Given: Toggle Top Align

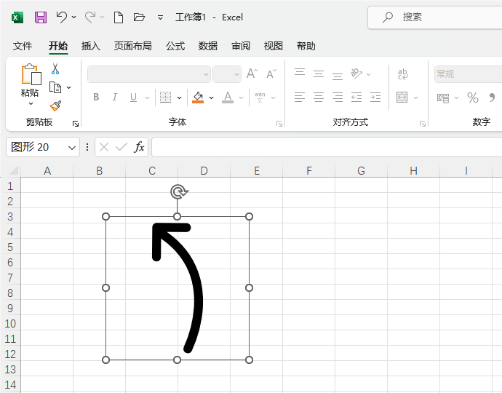Looking at the screenshot, I should (300, 74).
